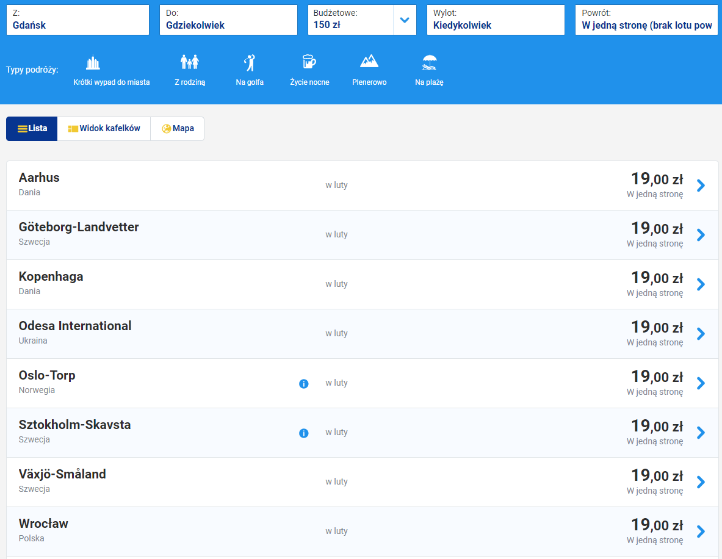Screen dimensions: 722x559
Task: Select the city break icon 'Krótki wypad do miasta'
Action: [93, 63]
